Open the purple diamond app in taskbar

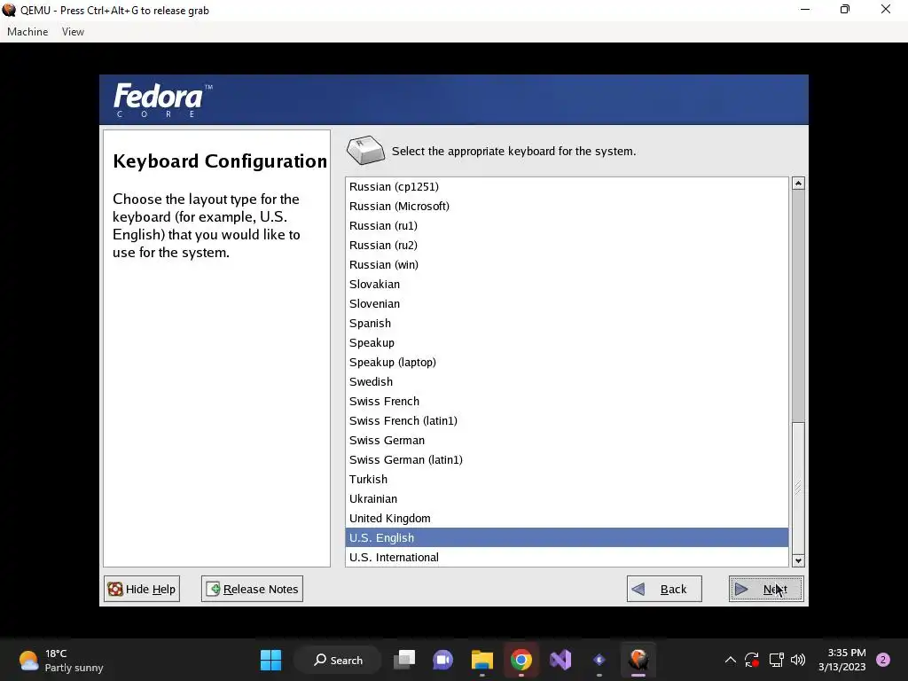point(599,660)
